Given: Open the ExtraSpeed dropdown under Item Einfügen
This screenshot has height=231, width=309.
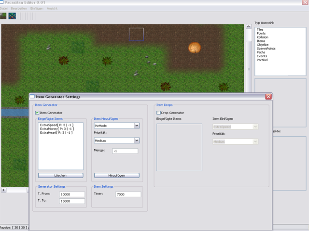Looking at the screenshot, I should tap(255, 127).
